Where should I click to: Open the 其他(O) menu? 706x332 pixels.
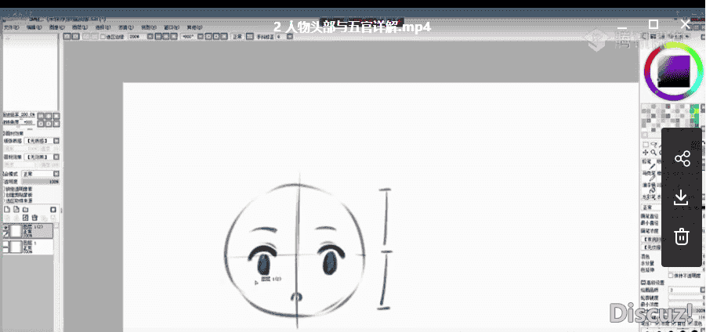[194, 27]
